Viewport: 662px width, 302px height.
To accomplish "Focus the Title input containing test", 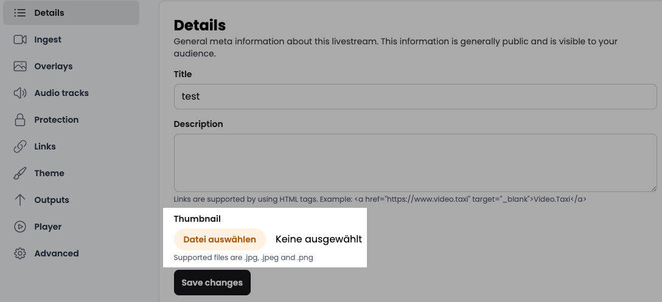I will 416,97.
